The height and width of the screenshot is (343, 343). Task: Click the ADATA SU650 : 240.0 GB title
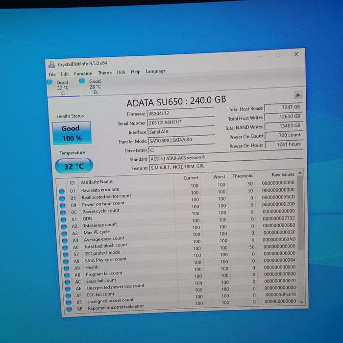click(176, 101)
